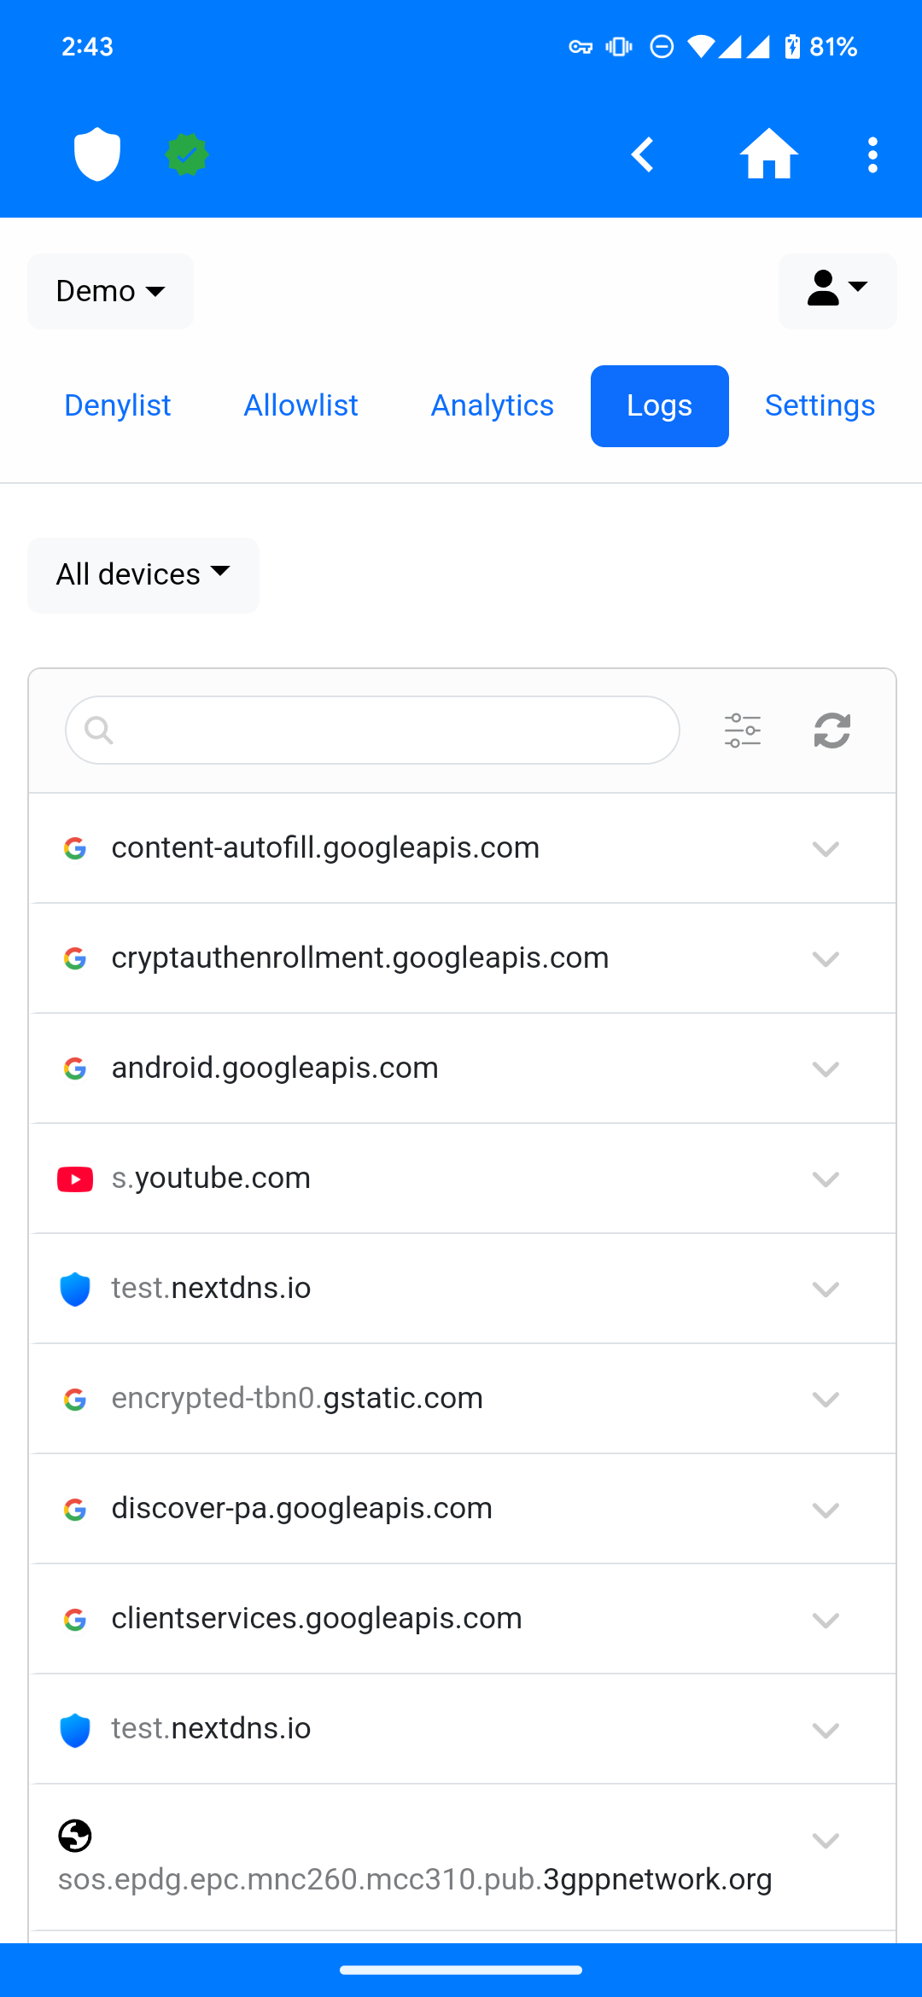Switch to the Denylist tab
922x1997 pixels.
click(118, 406)
